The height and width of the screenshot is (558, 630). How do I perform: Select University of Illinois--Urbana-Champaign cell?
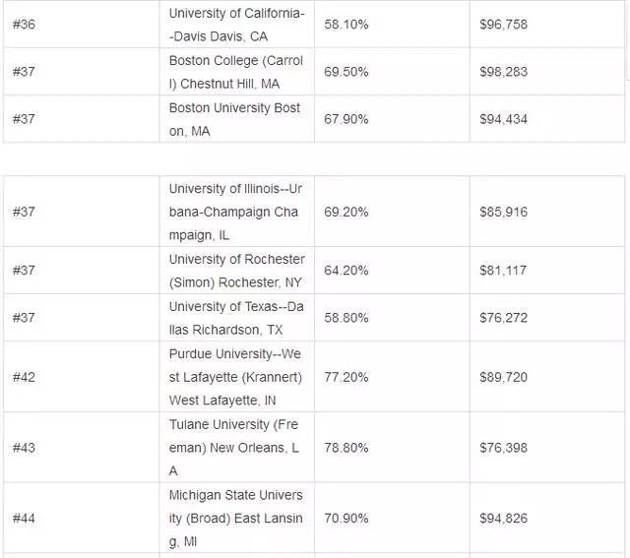coord(236,212)
